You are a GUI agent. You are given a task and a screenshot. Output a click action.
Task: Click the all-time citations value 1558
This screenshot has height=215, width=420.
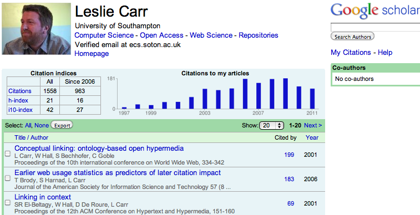point(50,91)
